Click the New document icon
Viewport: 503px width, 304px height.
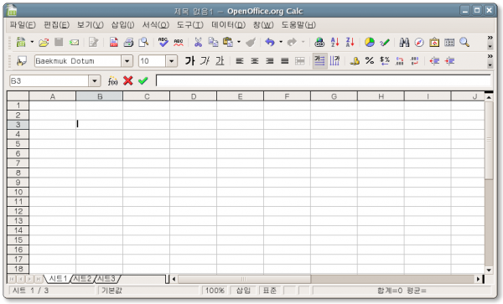click(21, 42)
